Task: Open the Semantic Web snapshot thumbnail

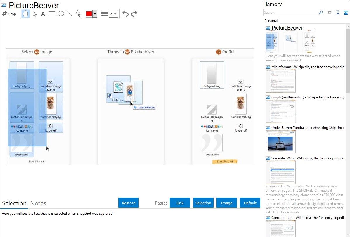Action: pyautogui.click(x=280, y=172)
